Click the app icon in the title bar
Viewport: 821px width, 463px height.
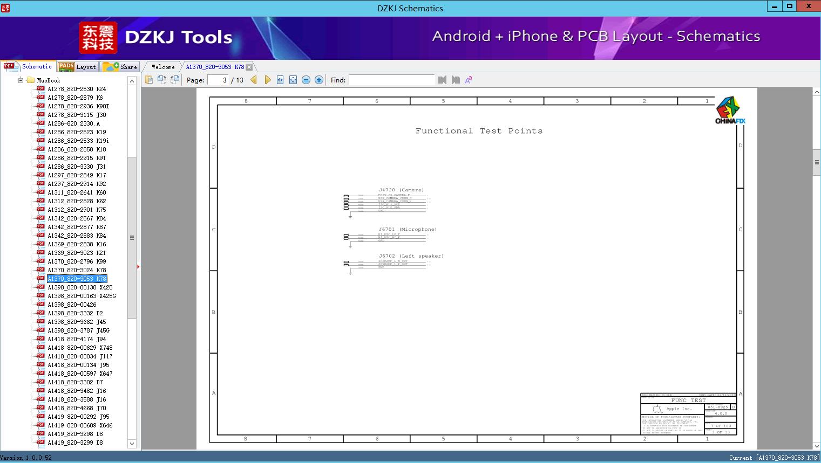click(x=5, y=8)
